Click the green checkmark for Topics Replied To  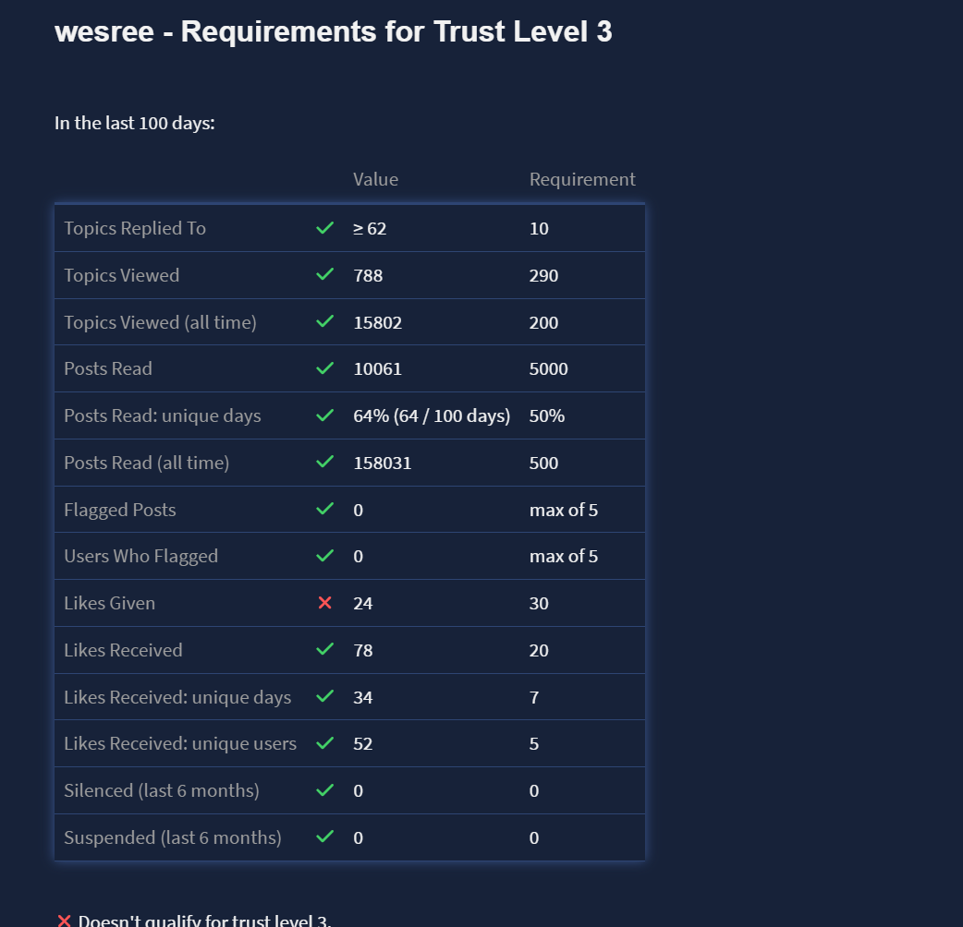[x=324, y=228]
